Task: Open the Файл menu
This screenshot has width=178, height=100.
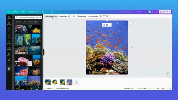Action: point(23,12)
